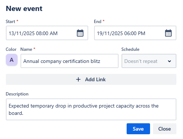183x139 pixels.
Task: Open the End date calendar picker icon
Action: (x=168, y=33)
